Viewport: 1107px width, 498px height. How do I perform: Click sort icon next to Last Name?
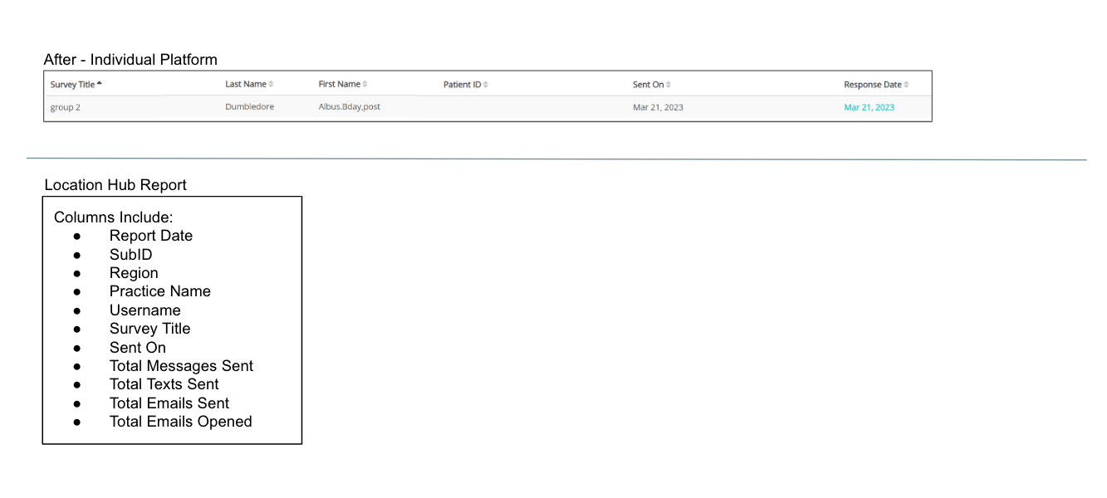[271, 85]
